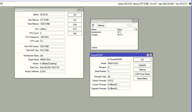Toggle the RouterBOARD checkbox
Image resolution: width=192 pixels, height=112 pixels.
pyautogui.click(x=108, y=59)
